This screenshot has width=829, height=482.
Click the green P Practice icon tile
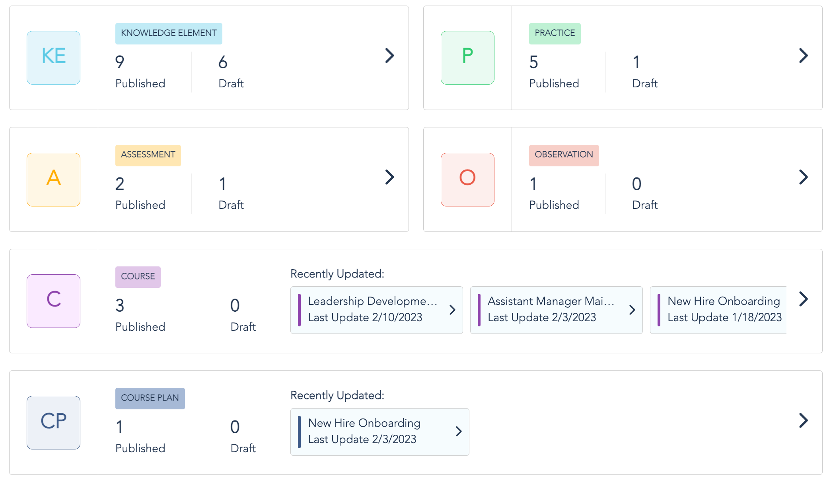(x=467, y=58)
